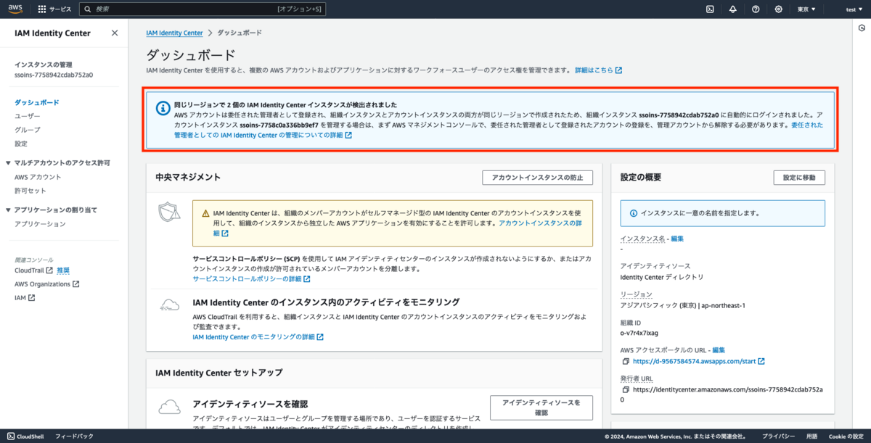This screenshot has width=871, height=443.
Task: Click アイデンティティソースを確認 button
Action: point(541,407)
